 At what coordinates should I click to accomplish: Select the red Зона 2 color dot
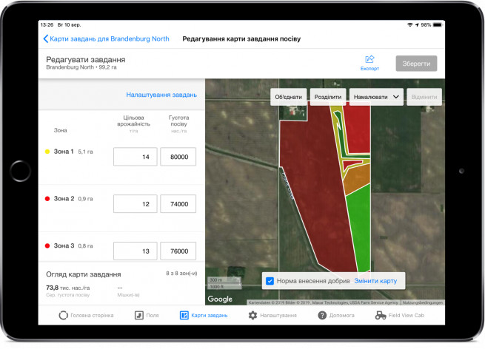[47, 199]
